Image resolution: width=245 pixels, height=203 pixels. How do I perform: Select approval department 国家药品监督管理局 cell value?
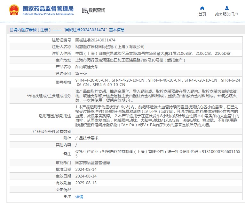92,163
